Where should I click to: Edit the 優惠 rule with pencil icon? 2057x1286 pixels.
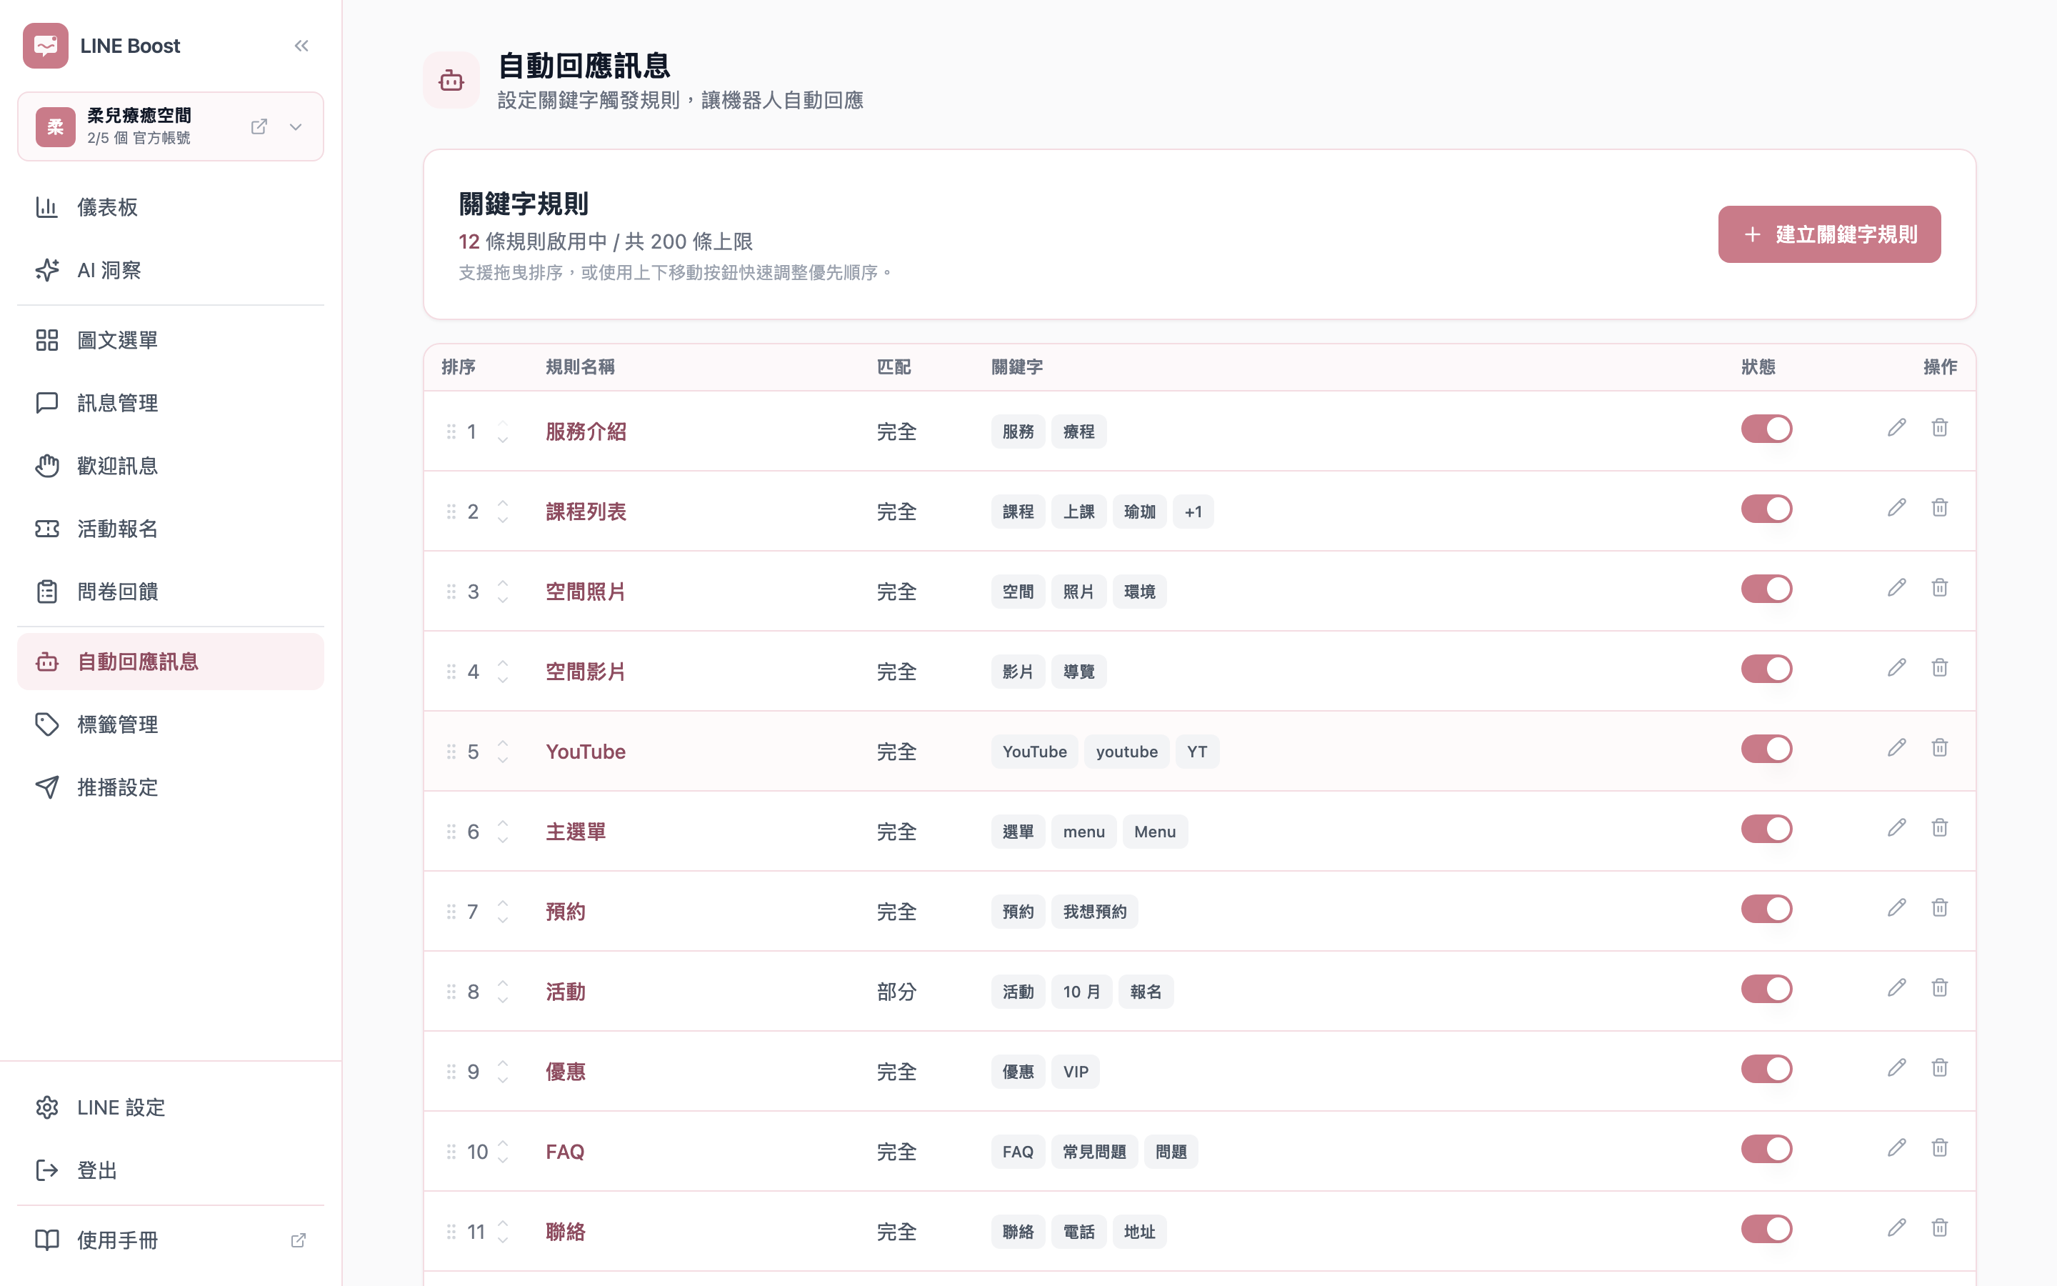coord(1896,1067)
